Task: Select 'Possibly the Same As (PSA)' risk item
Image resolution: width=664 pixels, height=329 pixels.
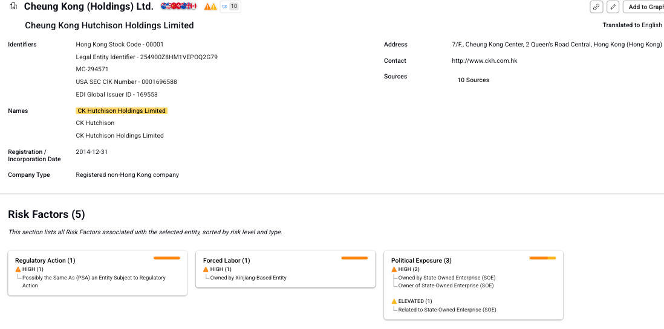Action: [94, 282]
